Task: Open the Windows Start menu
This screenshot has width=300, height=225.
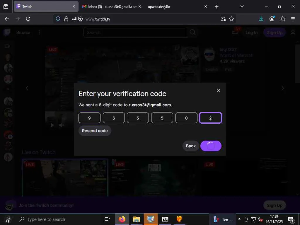Action: (8, 219)
